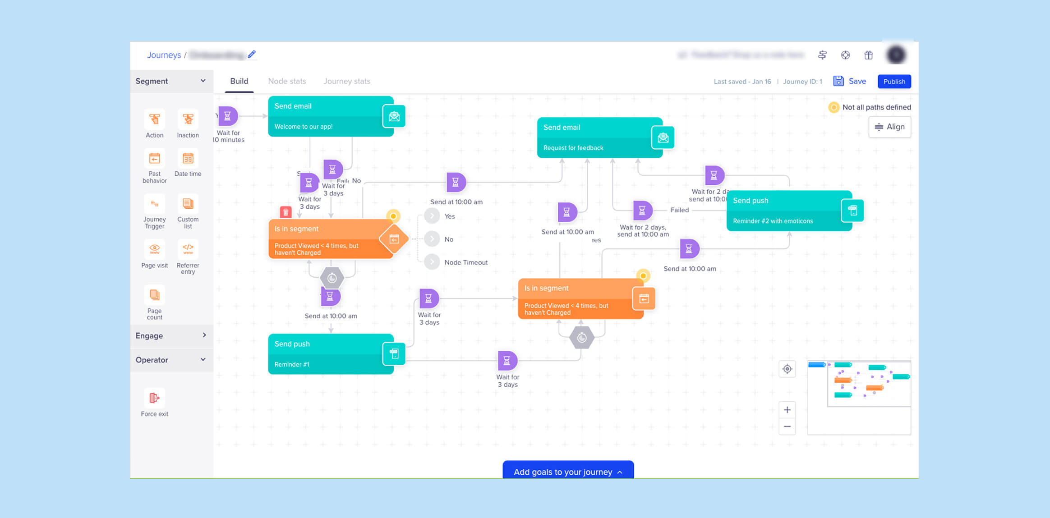Viewport: 1050px width, 518px height.
Task: Expand the Engage panel section
Action: [204, 335]
